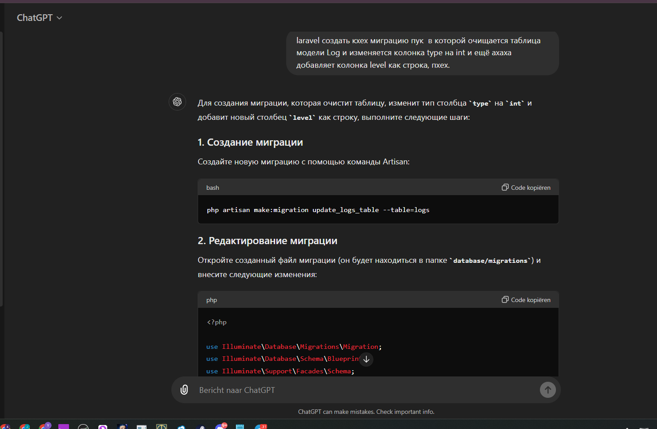Click the '<?php' opening tag line
Image resolution: width=657 pixels, height=429 pixels.
pyautogui.click(x=217, y=322)
